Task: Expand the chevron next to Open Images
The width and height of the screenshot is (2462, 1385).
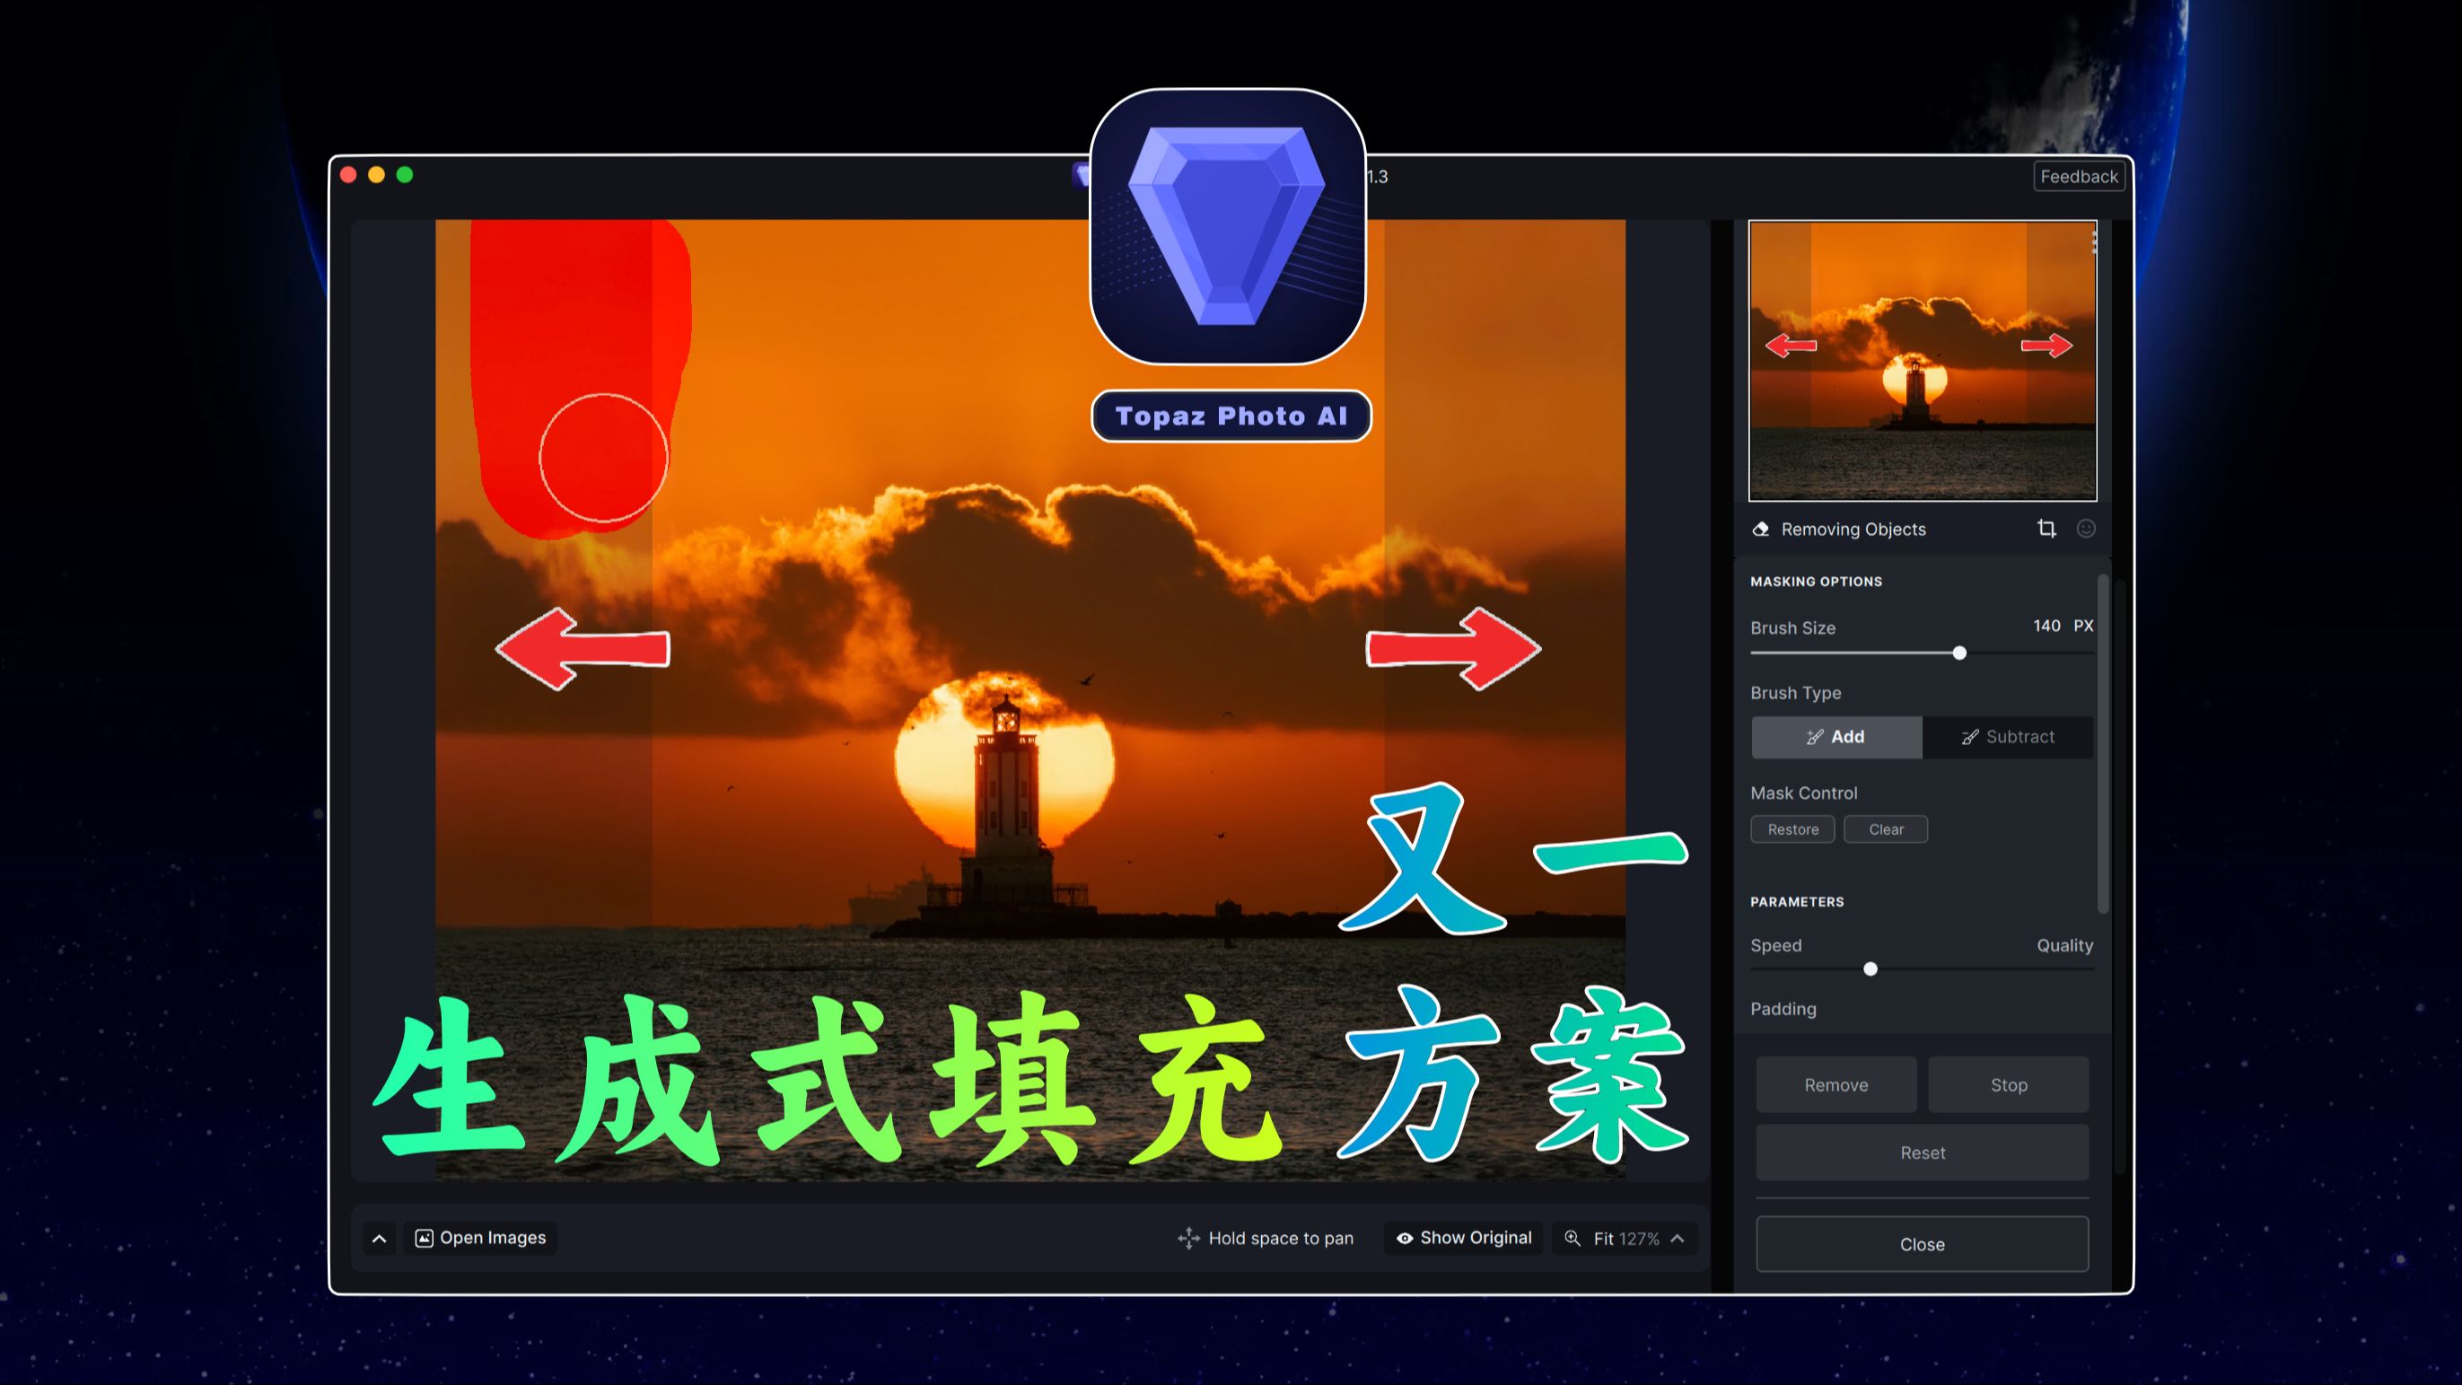Action: [379, 1237]
